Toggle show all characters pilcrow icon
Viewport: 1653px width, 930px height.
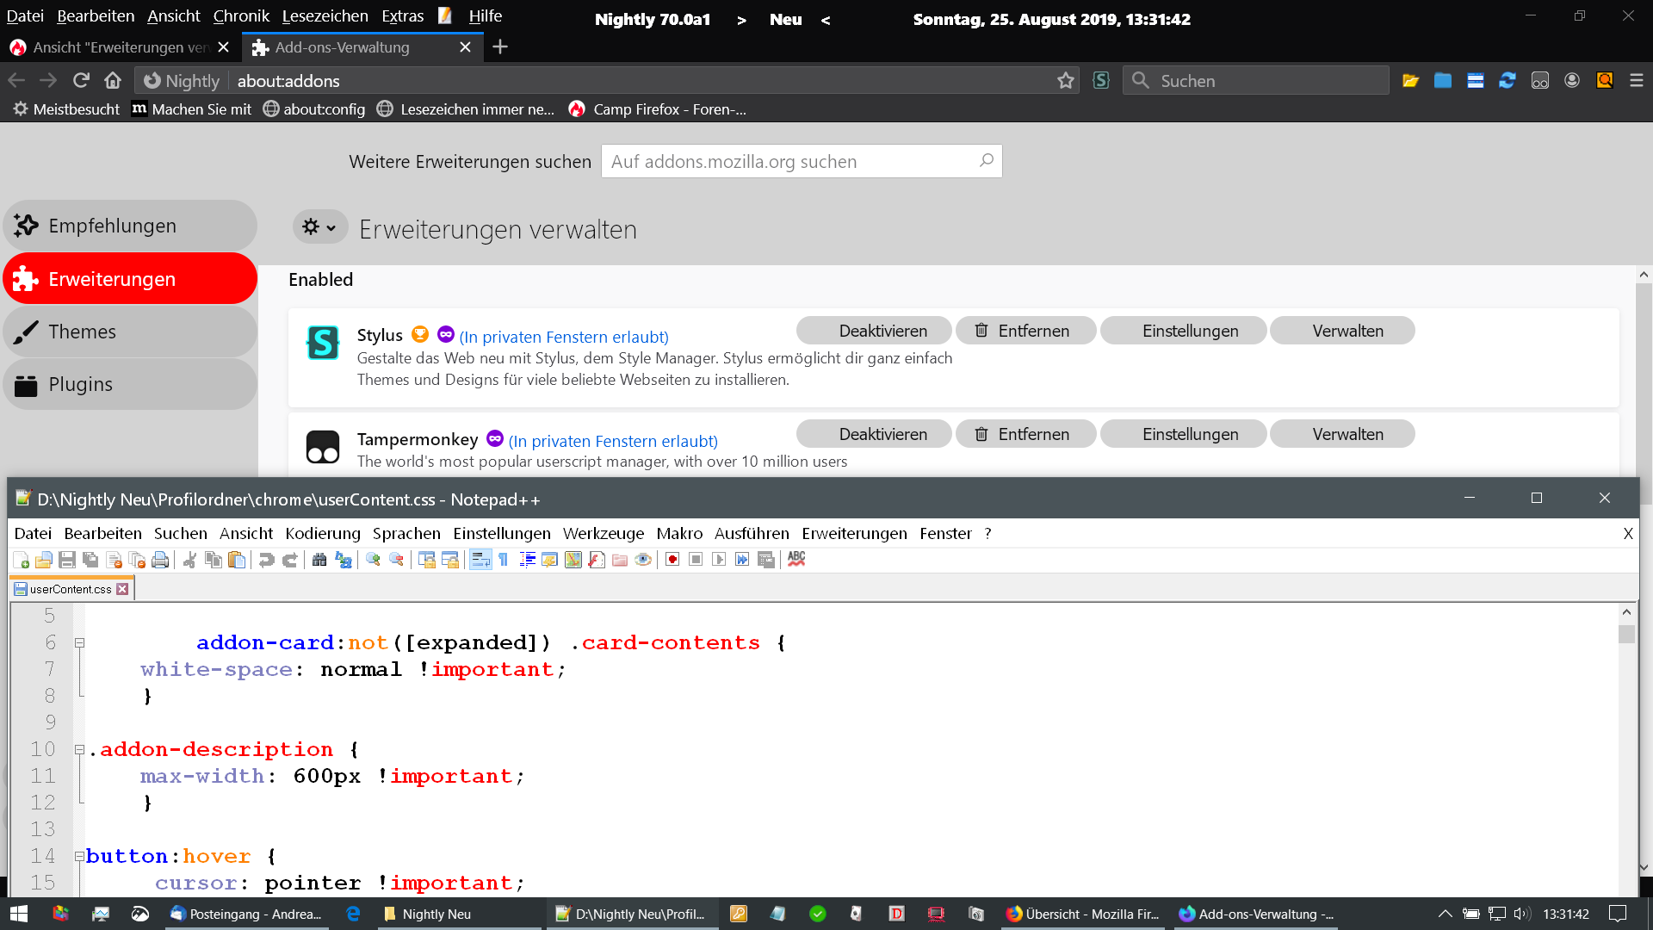(504, 560)
